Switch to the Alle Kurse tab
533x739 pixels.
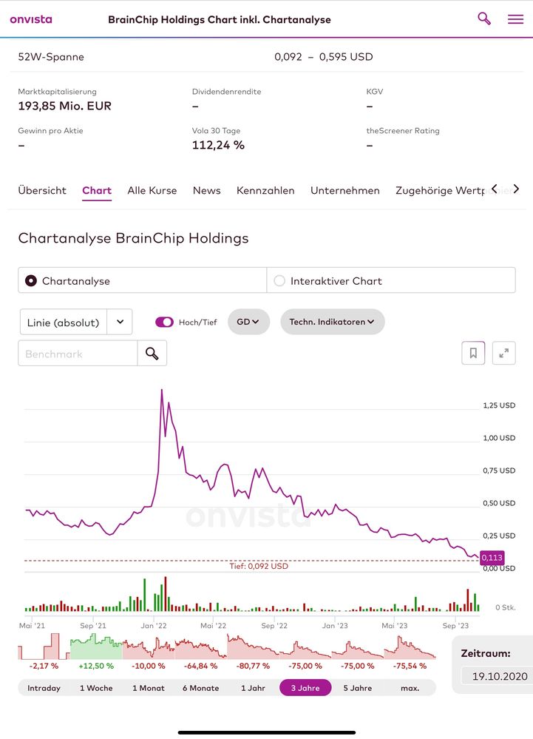coord(152,190)
